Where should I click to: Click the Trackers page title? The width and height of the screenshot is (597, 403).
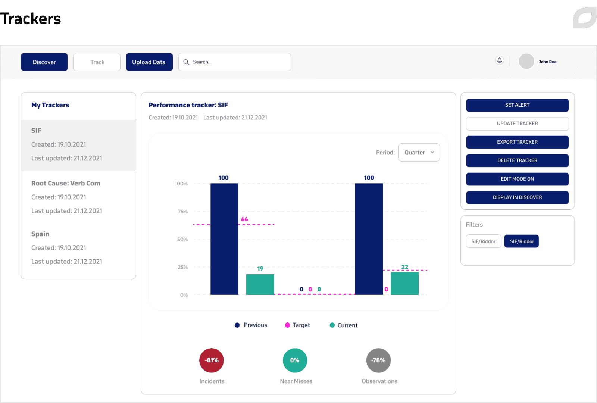(x=31, y=19)
